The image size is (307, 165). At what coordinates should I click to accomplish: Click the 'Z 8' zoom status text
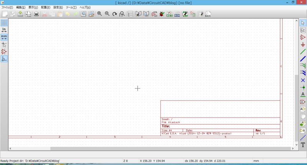(x=125, y=161)
